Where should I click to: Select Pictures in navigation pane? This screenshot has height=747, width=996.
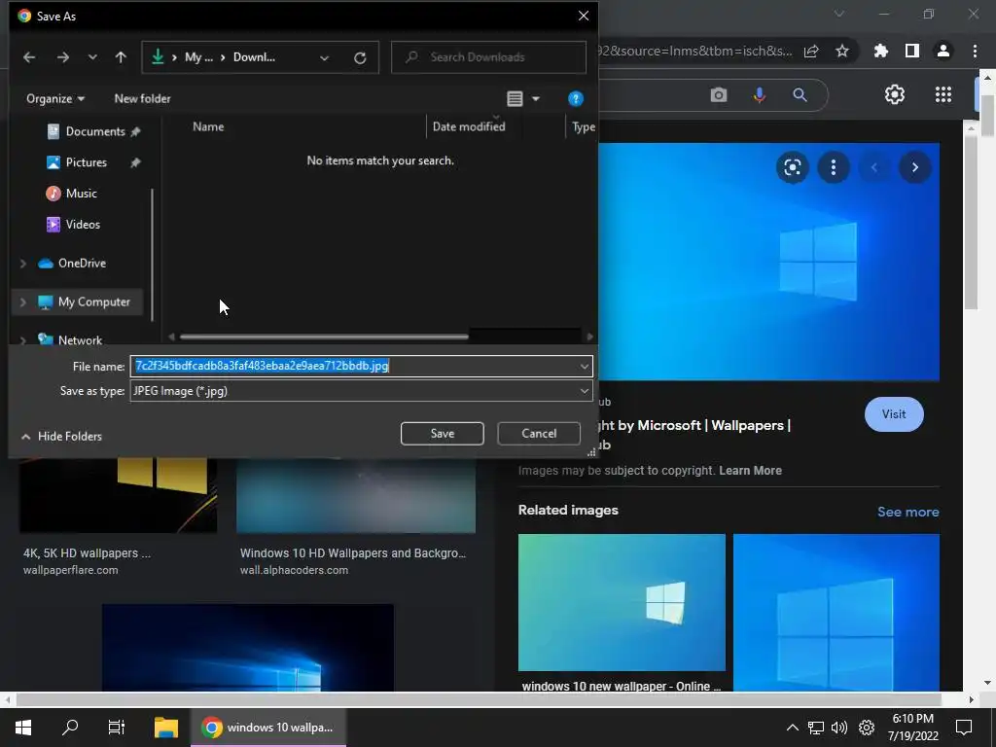pos(86,162)
